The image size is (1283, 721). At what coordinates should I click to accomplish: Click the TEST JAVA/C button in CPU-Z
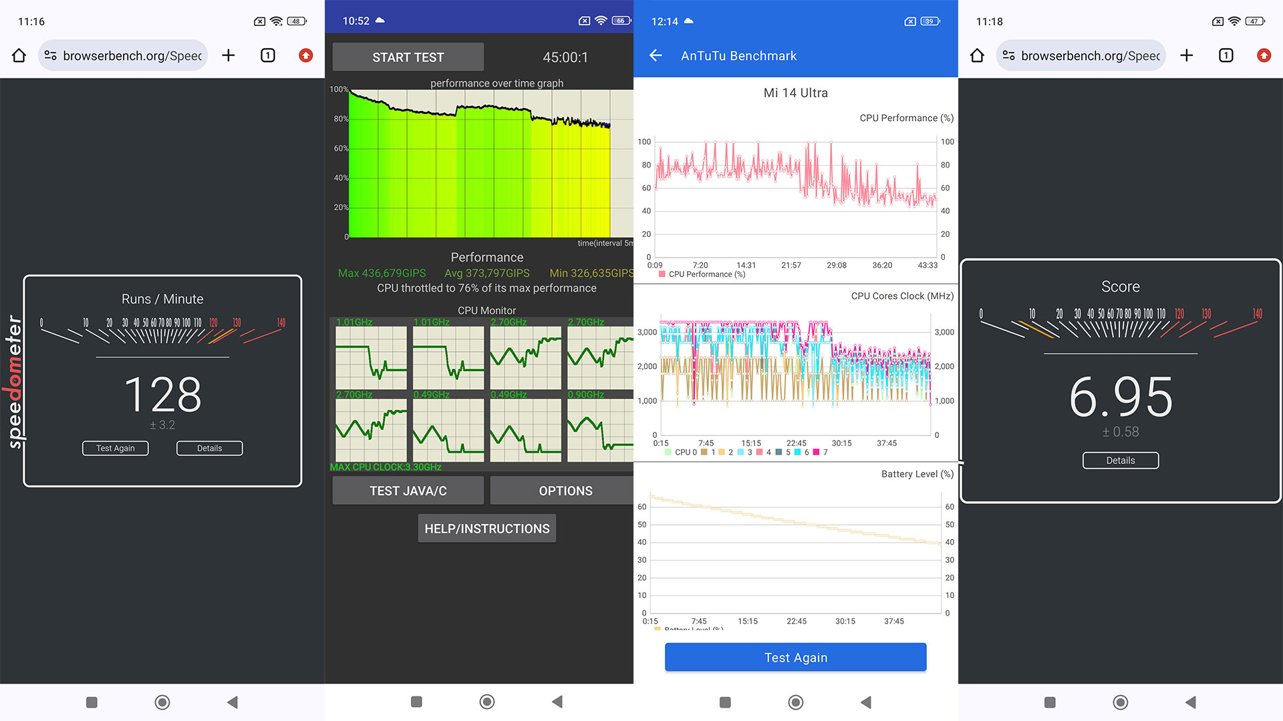point(408,491)
